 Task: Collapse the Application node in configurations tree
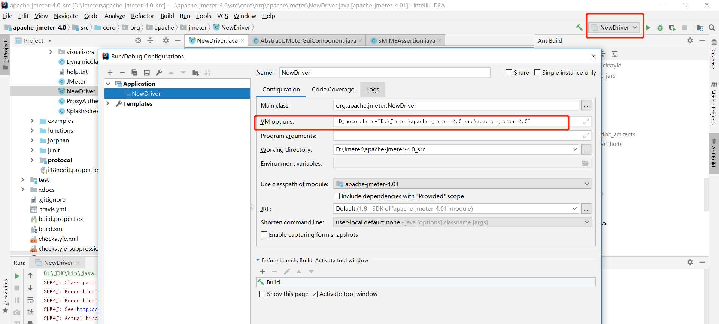(108, 84)
